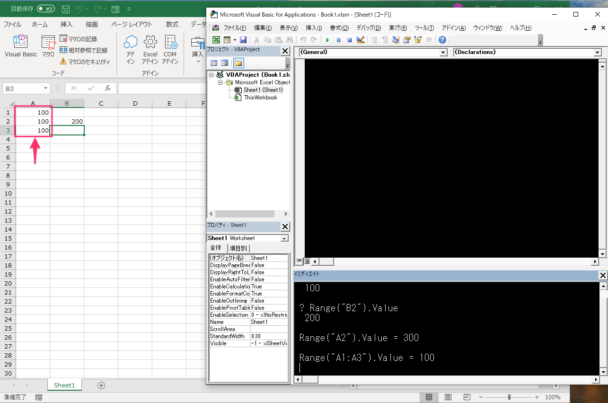Click the マクロの記録 button
The width and height of the screenshot is (608, 403).
point(79,39)
